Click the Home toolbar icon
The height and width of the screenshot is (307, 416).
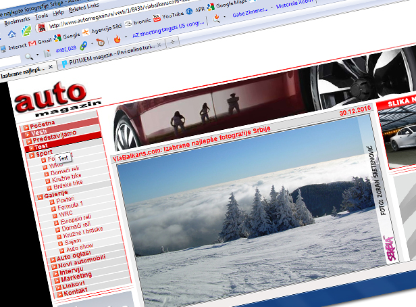[x=11, y=34]
